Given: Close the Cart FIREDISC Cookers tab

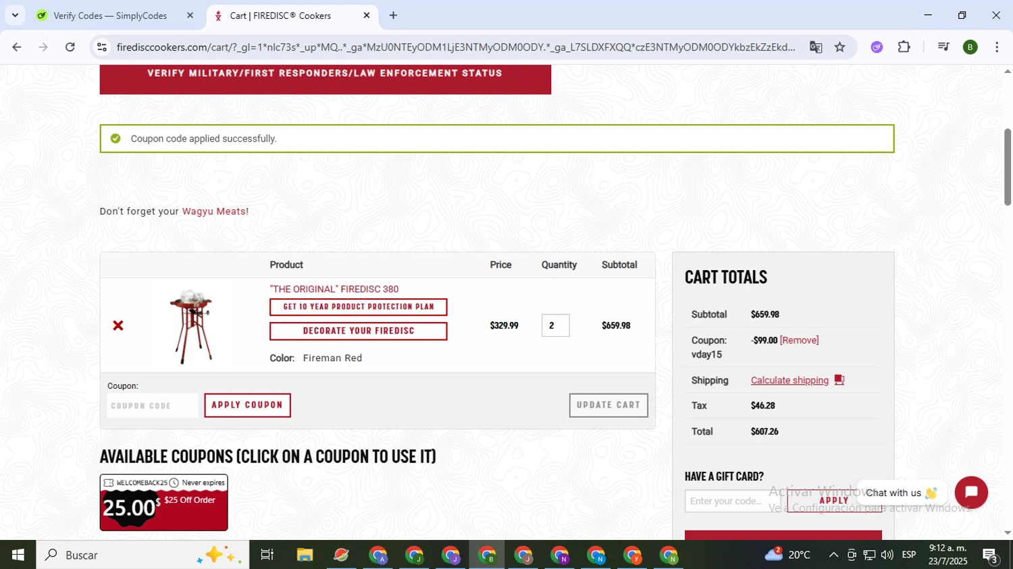Looking at the screenshot, I should coord(367,16).
